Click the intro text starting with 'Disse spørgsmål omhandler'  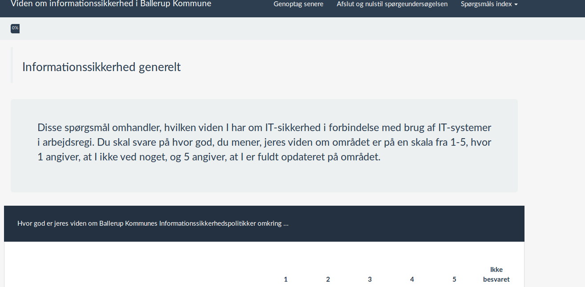pos(264,142)
